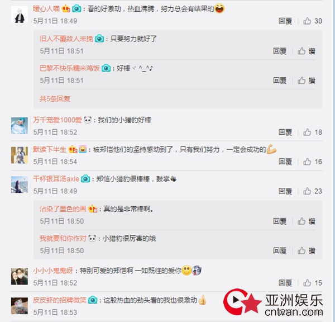Image resolution: width=335 pixels, height=322 pixels.
Task: Toggle like on 旧人不覆故人未挽's reply
Action: (307, 51)
